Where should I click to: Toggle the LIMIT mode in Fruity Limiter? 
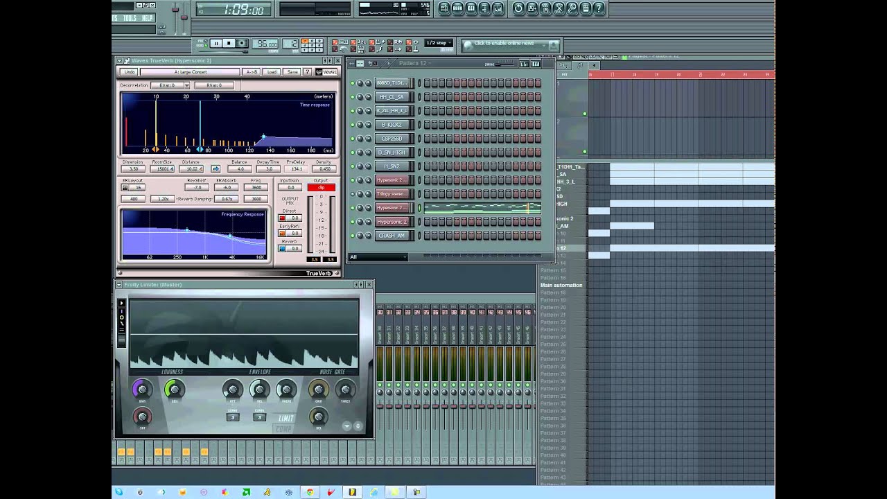(x=286, y=419)
